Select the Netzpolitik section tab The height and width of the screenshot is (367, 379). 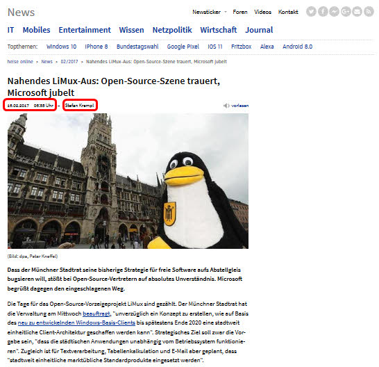pyautogui.click(x=172, y=30)
